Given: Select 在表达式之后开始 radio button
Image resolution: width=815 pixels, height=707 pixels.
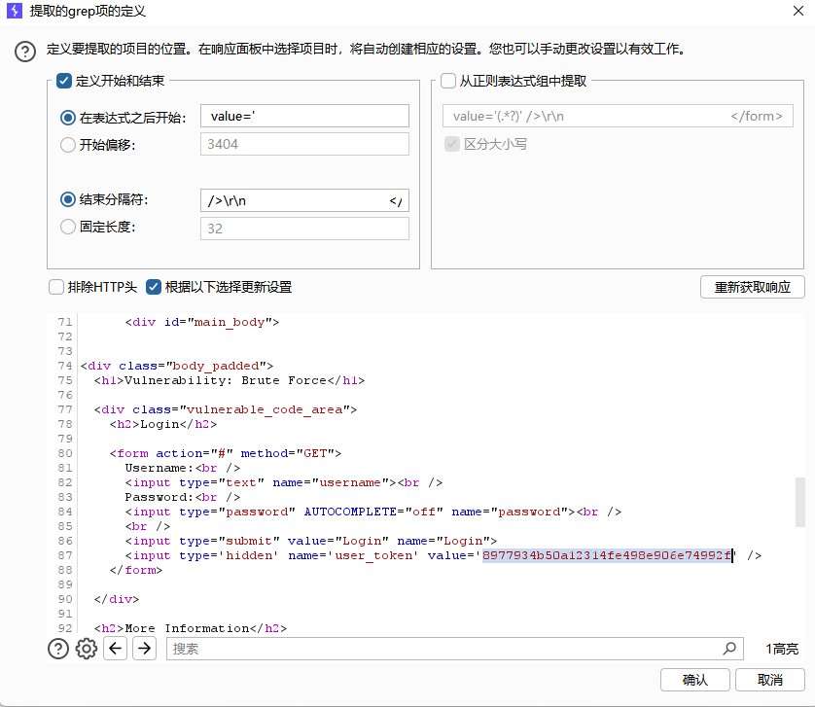Looking at the screenshot, I should (x=67, y=118).
